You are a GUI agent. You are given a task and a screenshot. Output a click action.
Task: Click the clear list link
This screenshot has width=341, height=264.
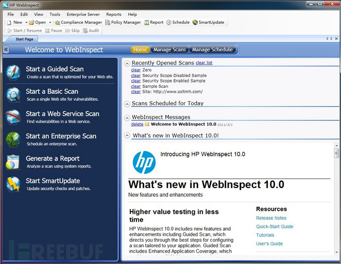(204, 63)
